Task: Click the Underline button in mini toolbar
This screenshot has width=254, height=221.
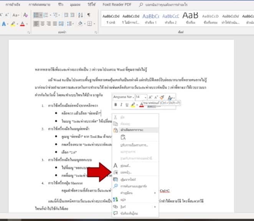Action: [127, 105]
